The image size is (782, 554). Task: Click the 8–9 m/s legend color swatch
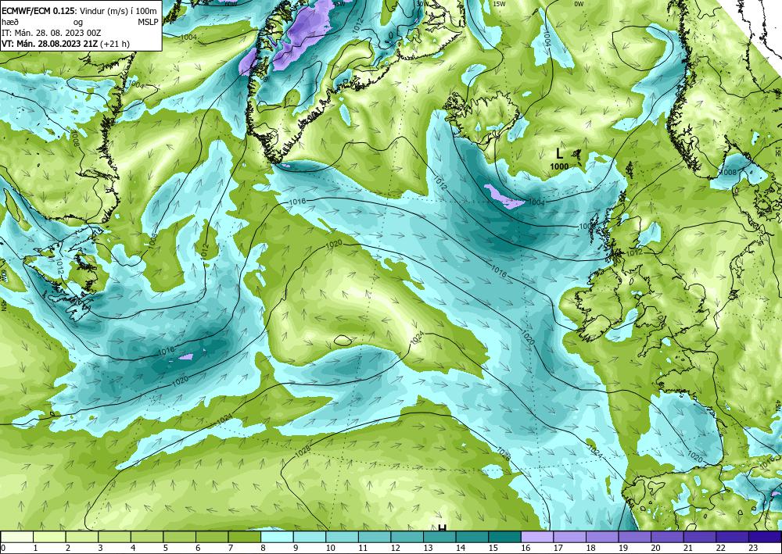pyautogui.click(x=278, y=537)
